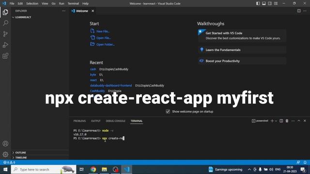
Task: Open the Terminal menu
Action: click(73, 3)
